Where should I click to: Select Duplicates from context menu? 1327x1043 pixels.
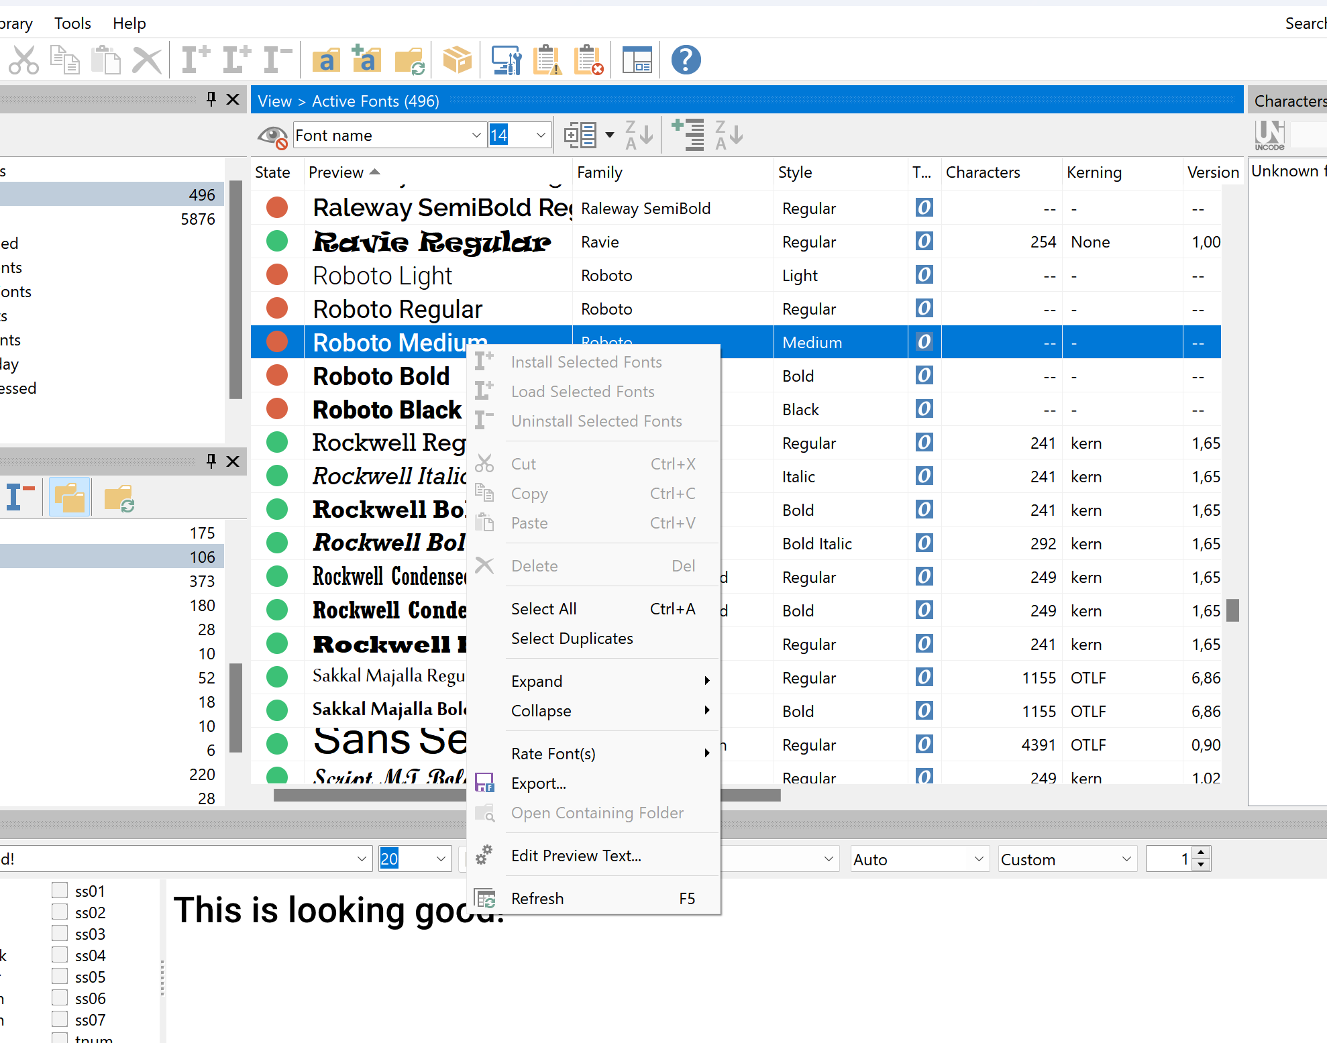coord(572,639)
